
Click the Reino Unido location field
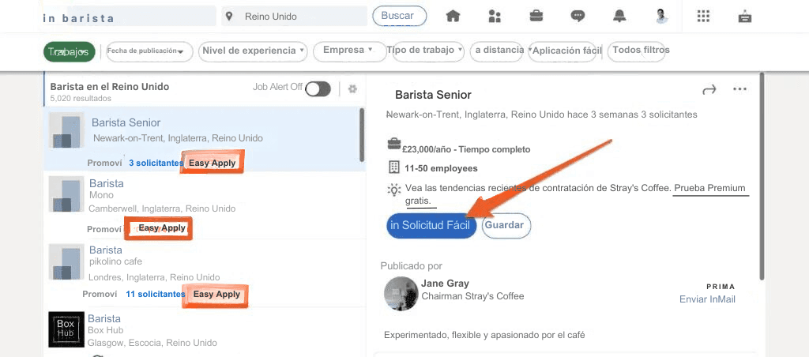click(x=292, y=17)
